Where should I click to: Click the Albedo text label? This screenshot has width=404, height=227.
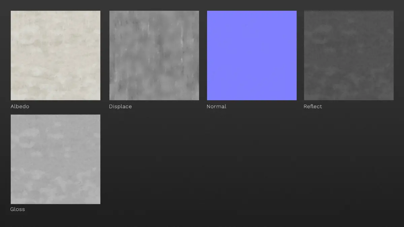point(20,107)
